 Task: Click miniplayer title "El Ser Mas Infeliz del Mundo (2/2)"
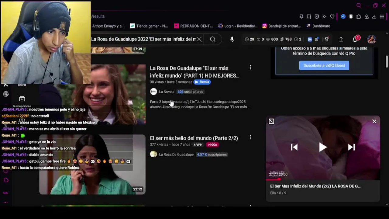point(315,186)
